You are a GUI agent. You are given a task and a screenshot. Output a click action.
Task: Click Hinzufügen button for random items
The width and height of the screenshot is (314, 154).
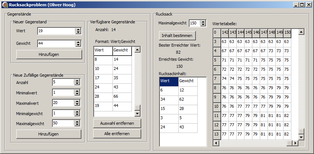(49, 134)
